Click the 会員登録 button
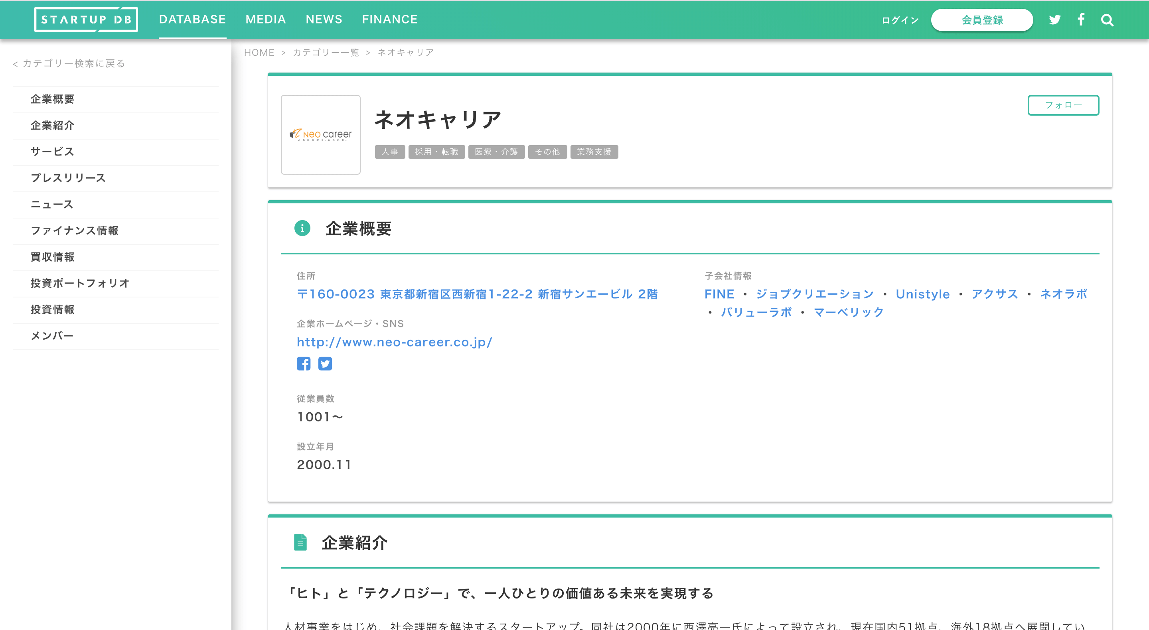 point(982,20)
